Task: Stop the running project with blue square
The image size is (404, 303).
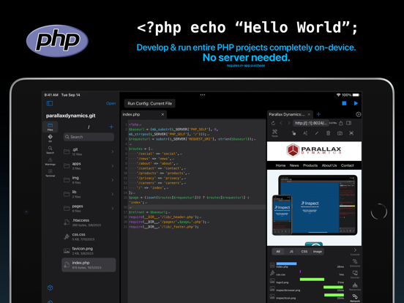Action: click(344, 103)
